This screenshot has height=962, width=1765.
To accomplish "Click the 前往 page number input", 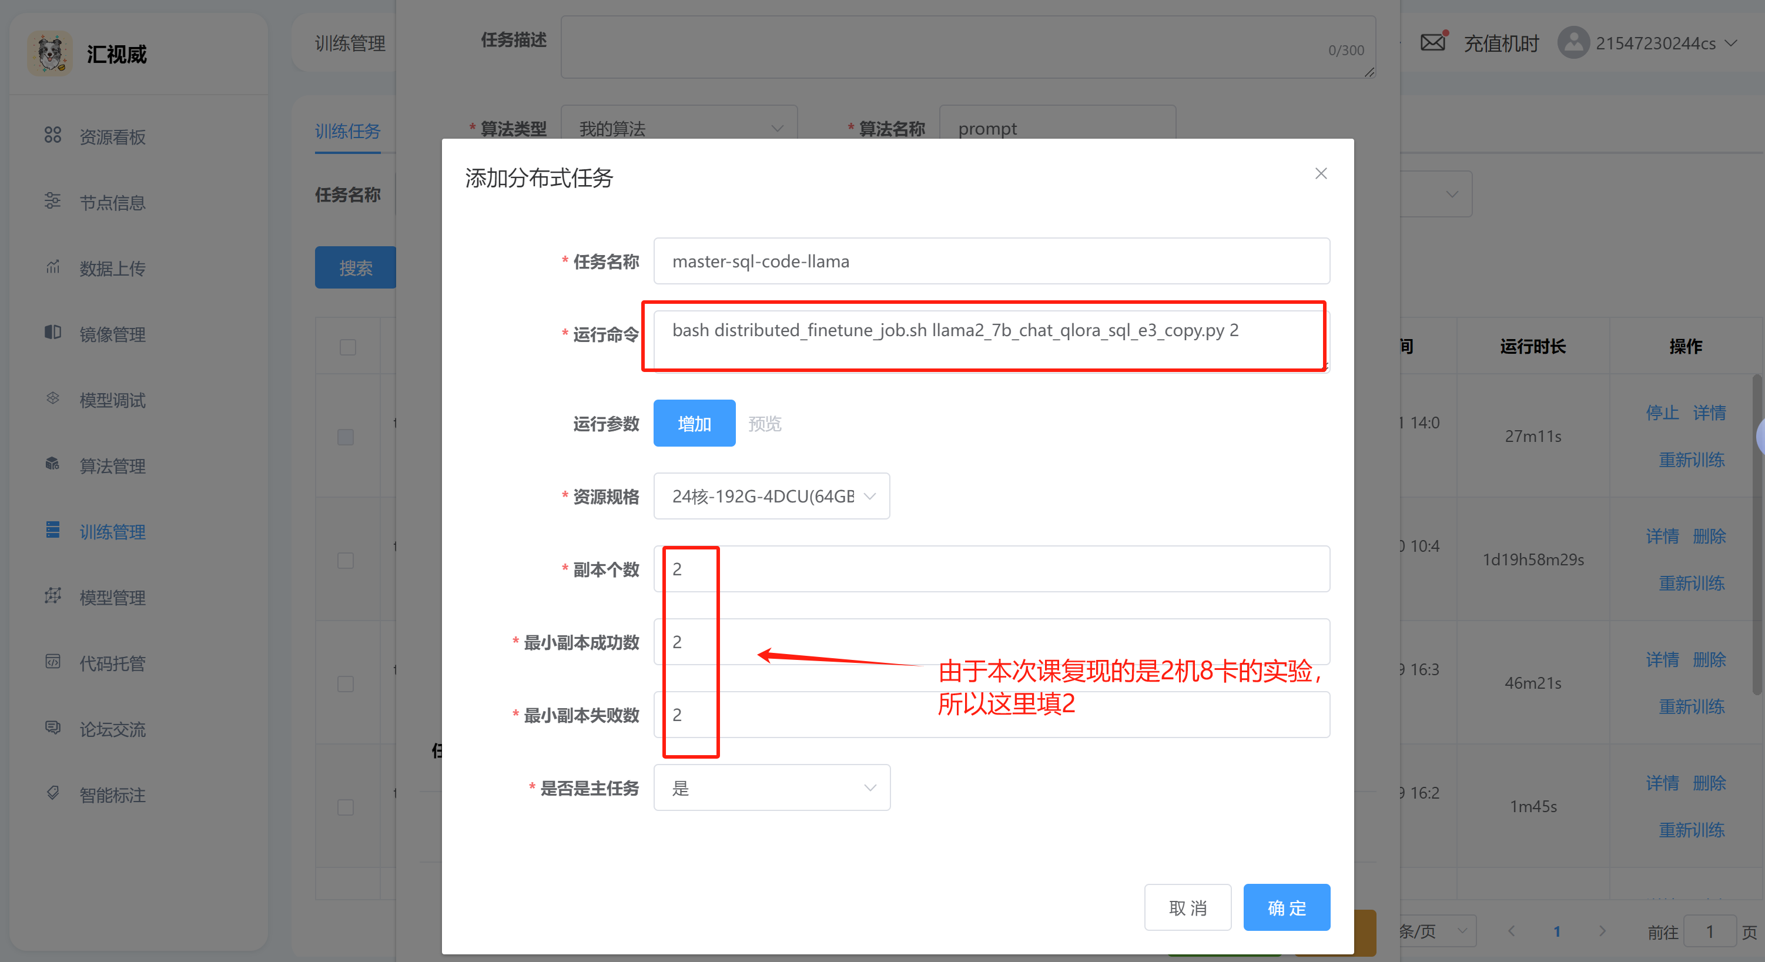I will pos(1710,931).
